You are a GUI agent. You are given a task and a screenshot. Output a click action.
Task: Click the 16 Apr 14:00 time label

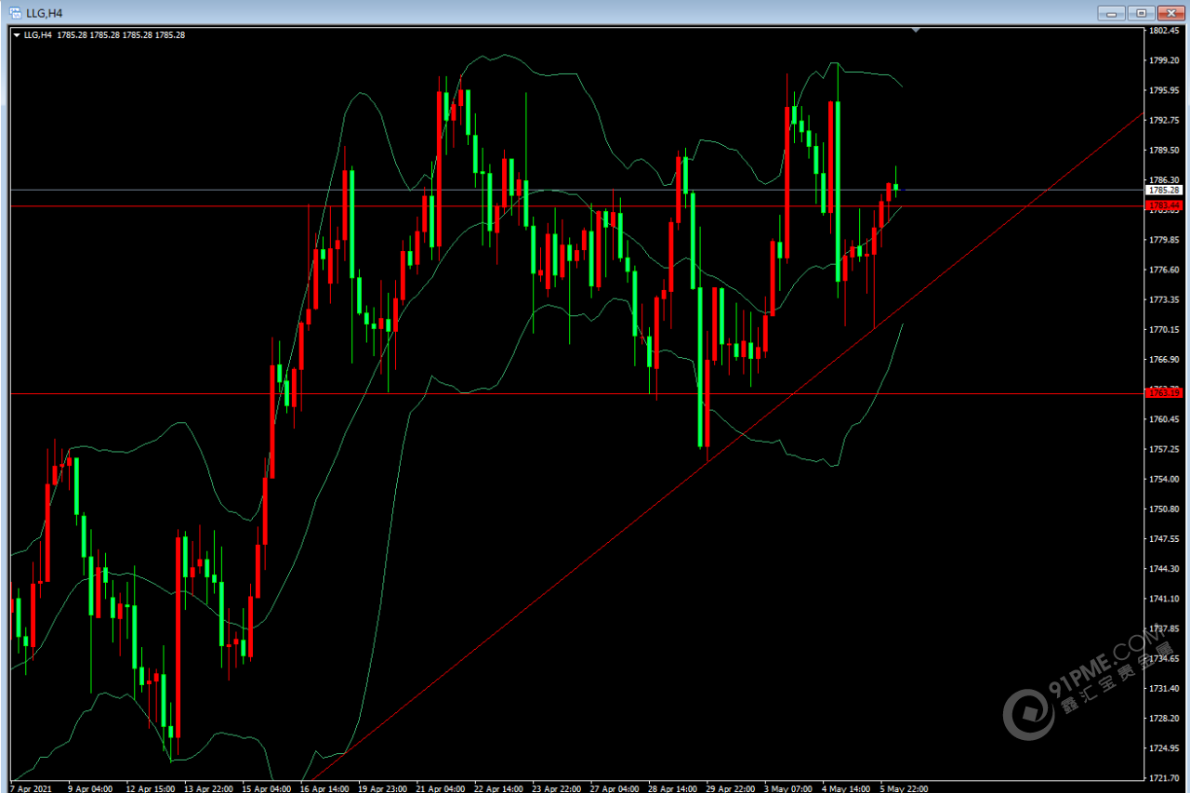pyautogui.click(x=324, y=788)
